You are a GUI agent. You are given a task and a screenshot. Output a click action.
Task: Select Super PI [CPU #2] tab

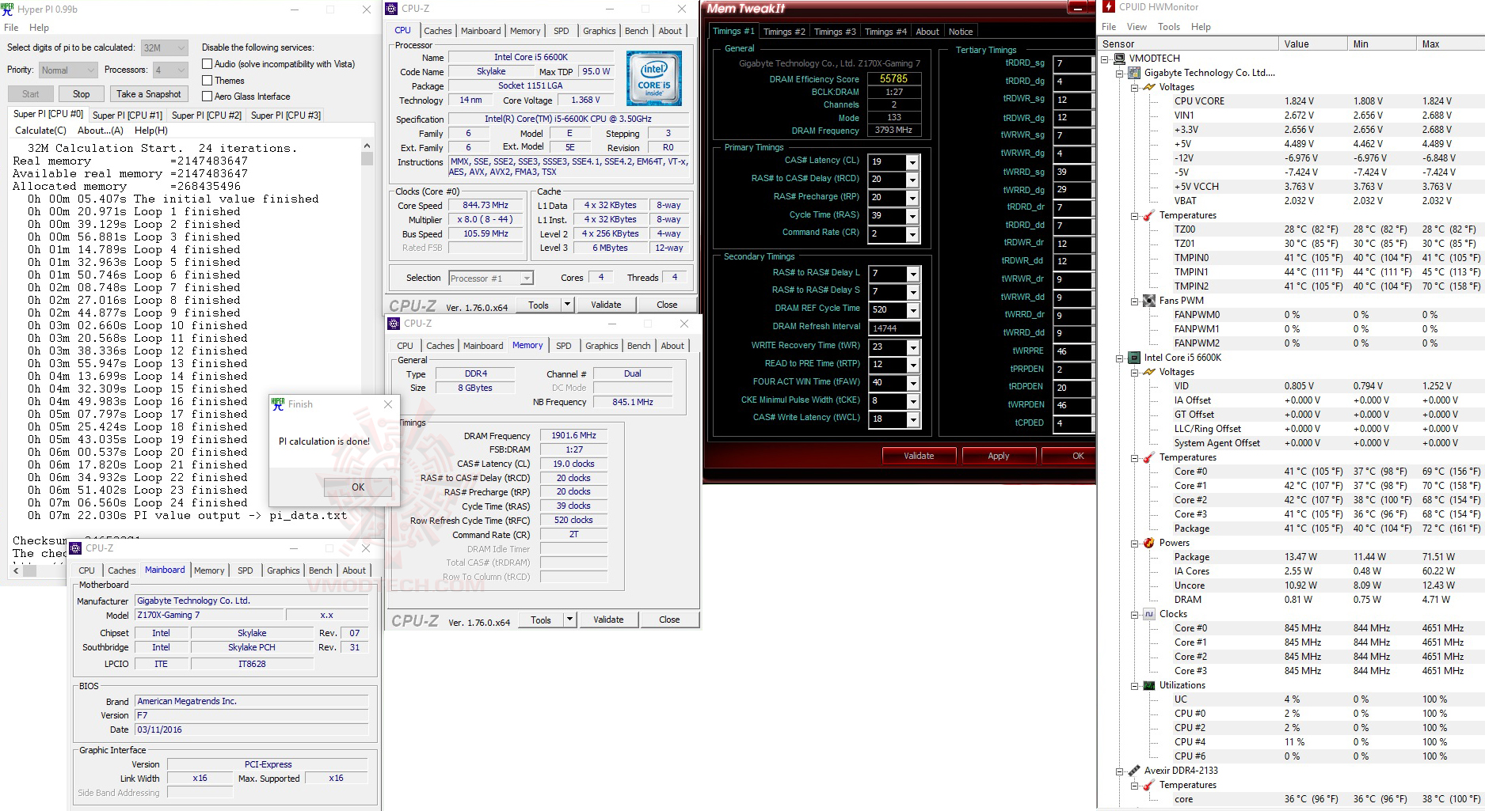(x=207, y=116)
